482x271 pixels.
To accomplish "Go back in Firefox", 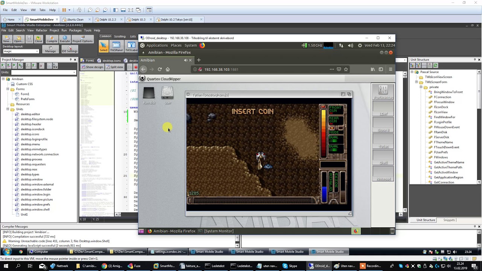I will 143,69.
